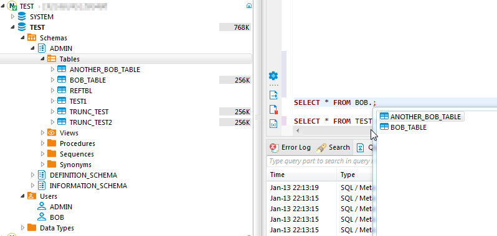
Task: Expand the BOB_TABLE tree arrow
Action: [x=52, y=80]
